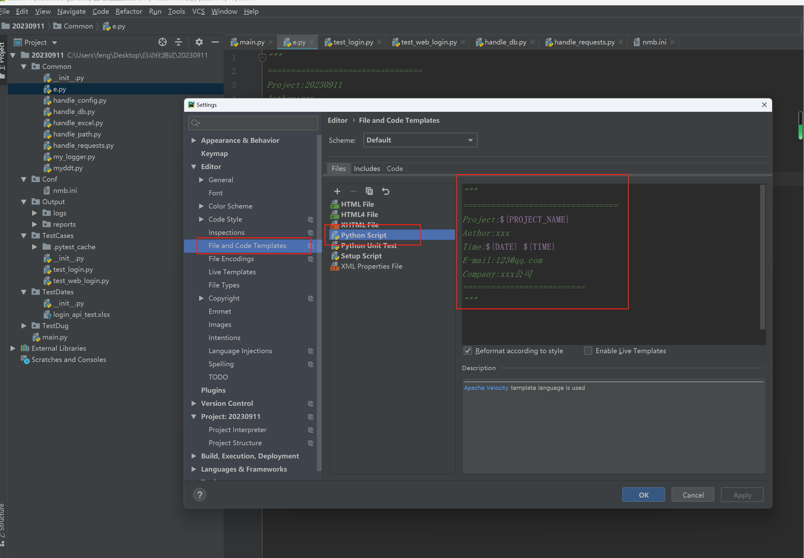This screenshot has height=558, width=804.
Task: Uncheck Reformat according to style
Action: point(468,351)
